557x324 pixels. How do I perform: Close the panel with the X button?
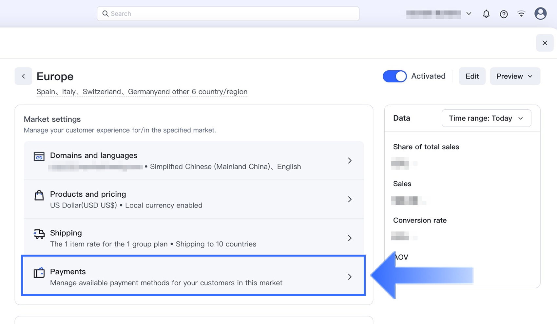[545, 43]
